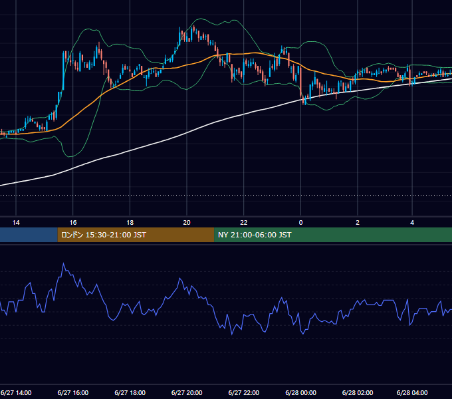Click the 22 hour label on price chart axis
Viewport: 452px width, 399px height.
tap(244, 223)
